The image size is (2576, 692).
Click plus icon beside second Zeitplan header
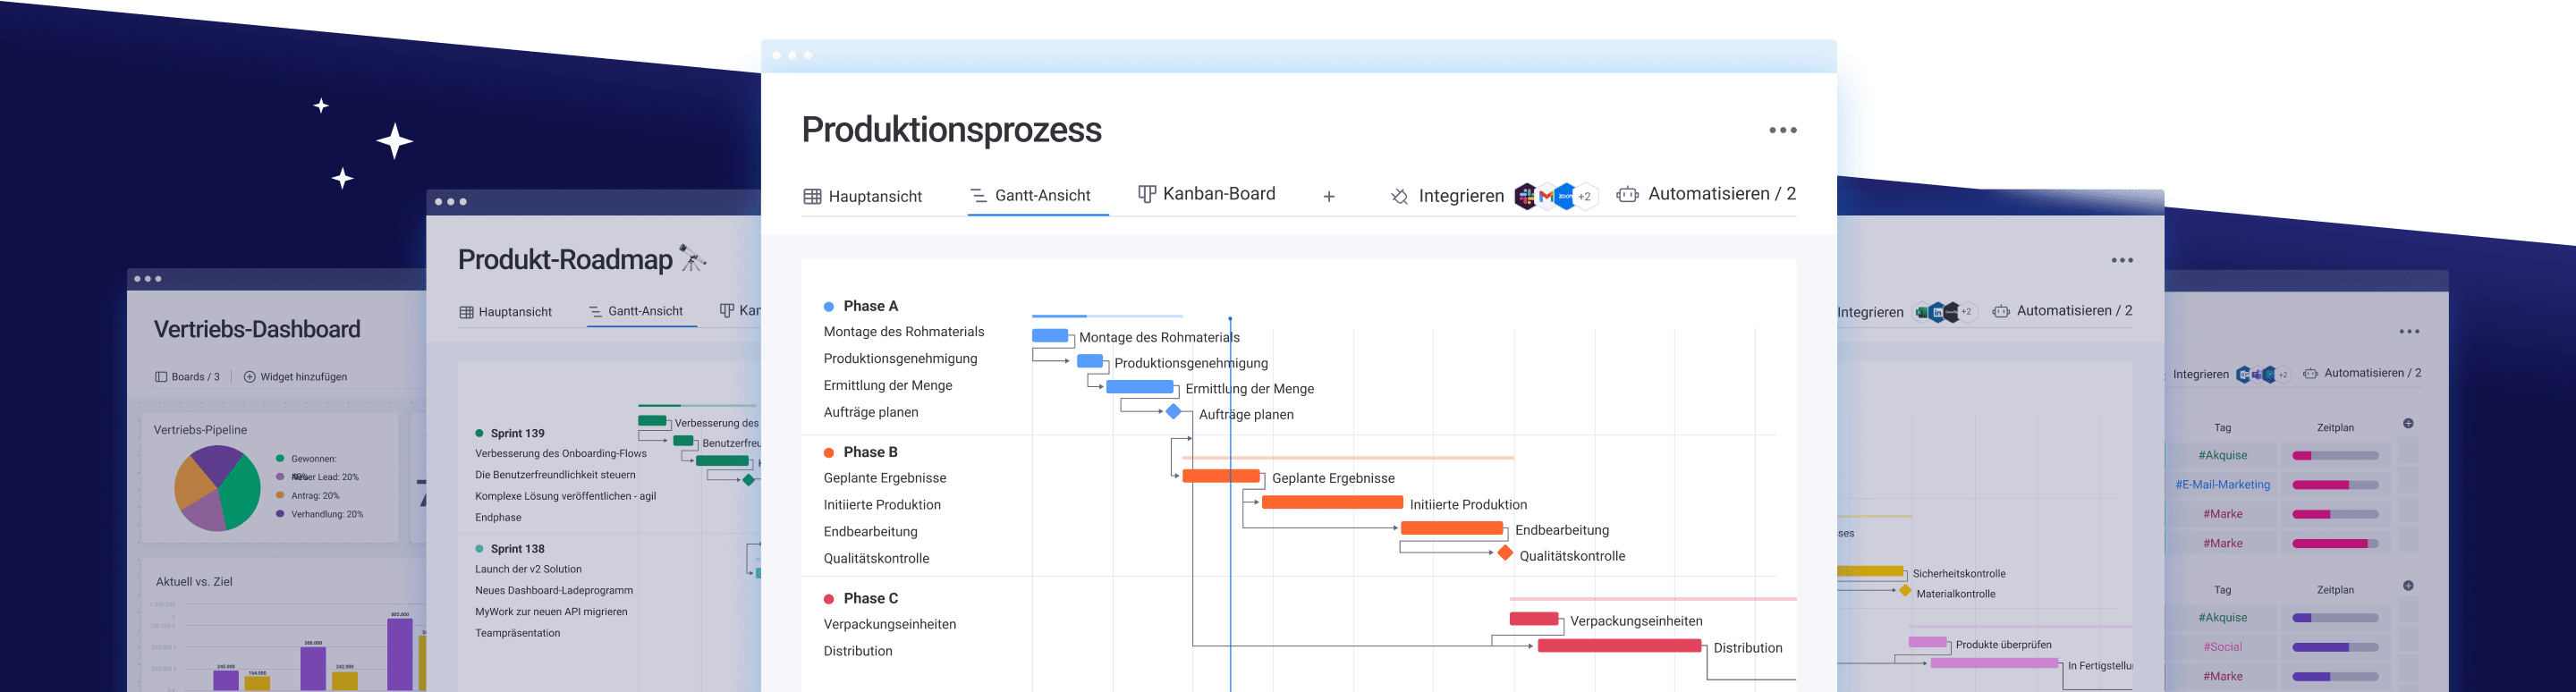(2408, 586)
